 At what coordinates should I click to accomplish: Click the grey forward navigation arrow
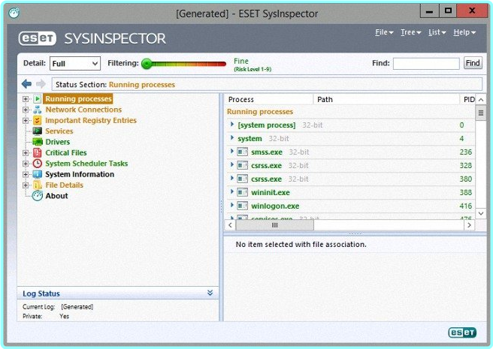click(41, 84)
